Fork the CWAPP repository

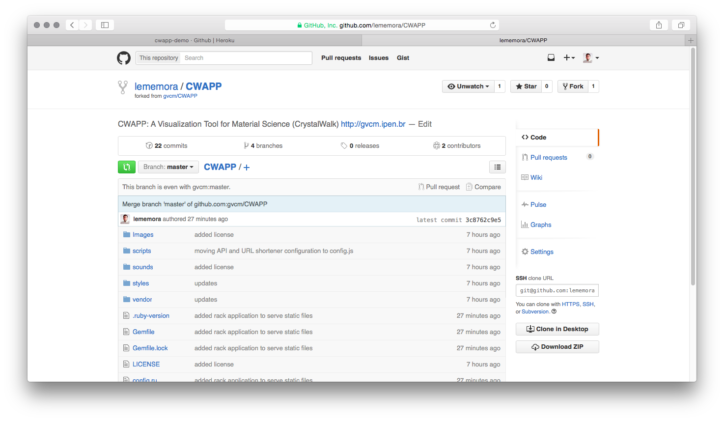click(573, 86)
